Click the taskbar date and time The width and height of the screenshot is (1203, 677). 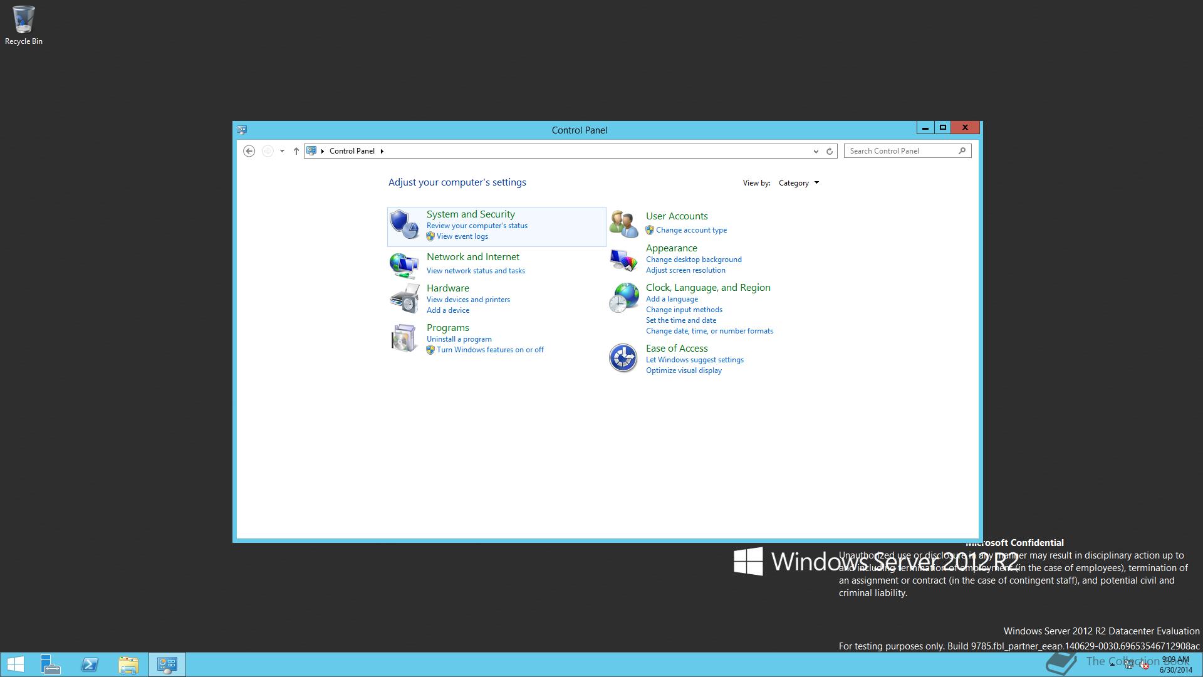[x=1175, y=664]
